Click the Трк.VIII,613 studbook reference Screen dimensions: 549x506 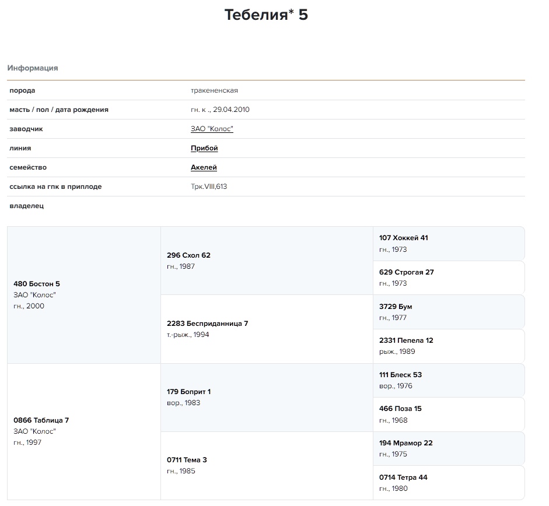[209, 187]
